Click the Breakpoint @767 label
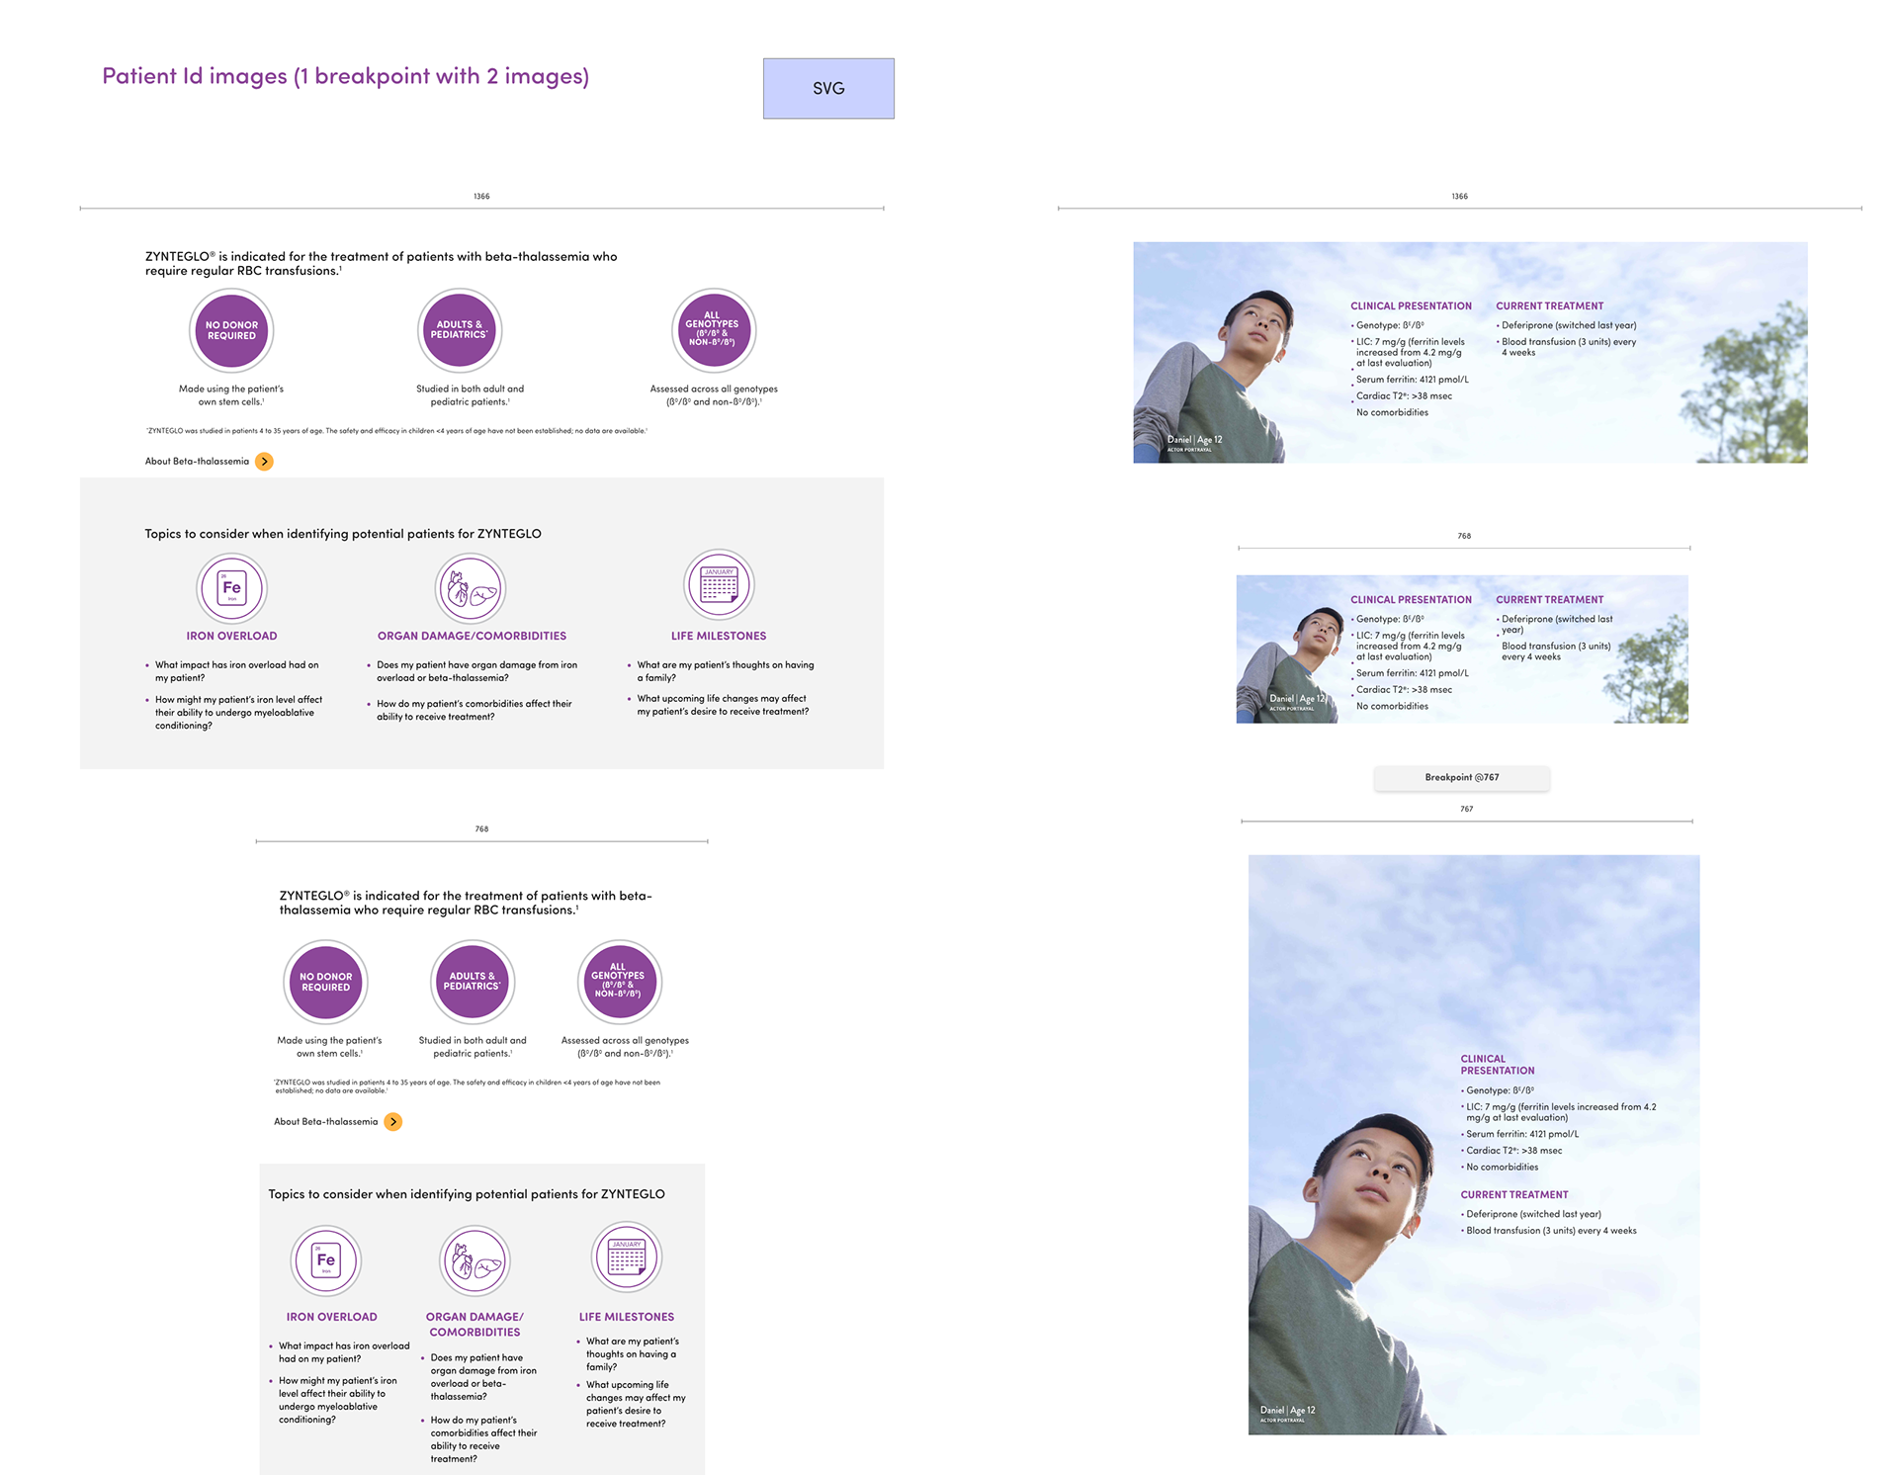Viewport: 1898px width, 1475px height. 1462,777
